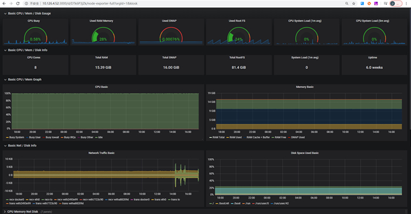Toggle the Idle series in CPU legend
The width and height of the screenshot is (411, 214).
(x=100, y=138)
